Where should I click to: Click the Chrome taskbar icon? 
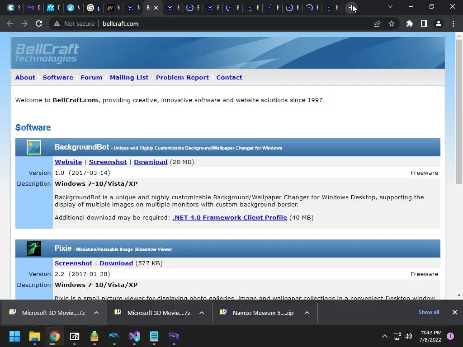[x=54, y=336]
